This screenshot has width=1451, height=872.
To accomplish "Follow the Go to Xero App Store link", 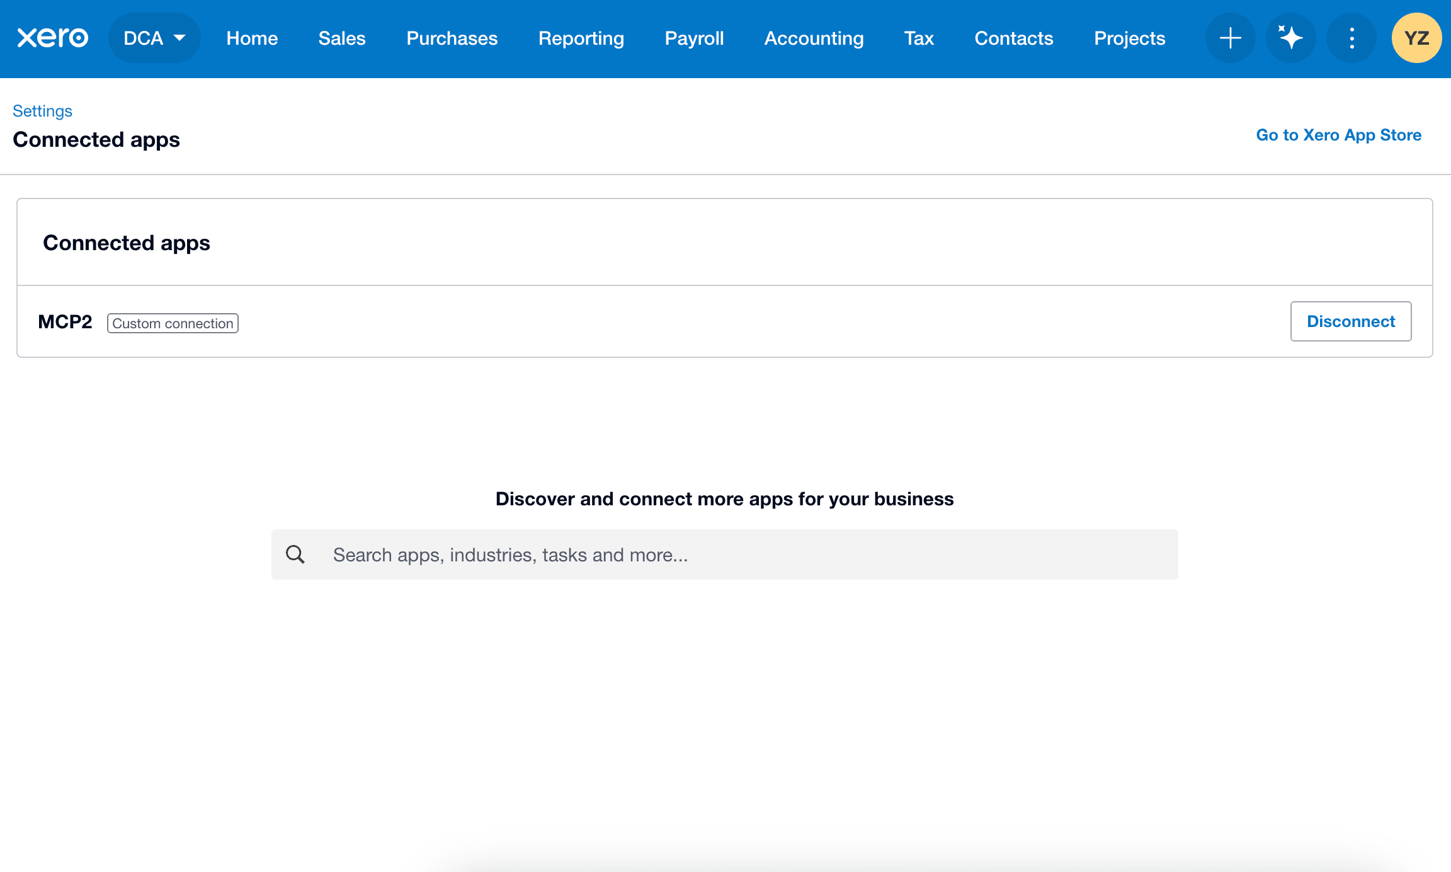I will coord(1338,135).
